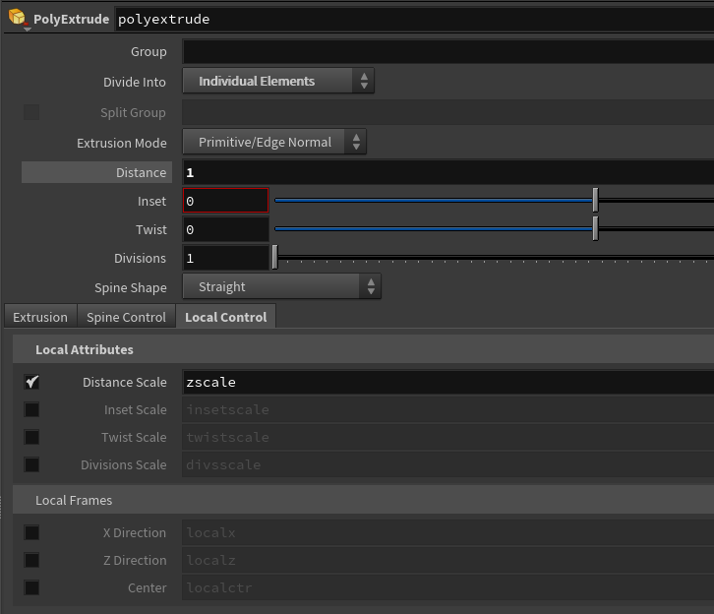714x614 pixels.
Task: Click the zscale attribute field
Action: tap(448, 382)
